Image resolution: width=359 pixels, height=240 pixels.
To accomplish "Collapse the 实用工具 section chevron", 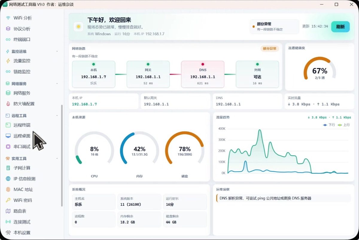I will coord(57,159).
